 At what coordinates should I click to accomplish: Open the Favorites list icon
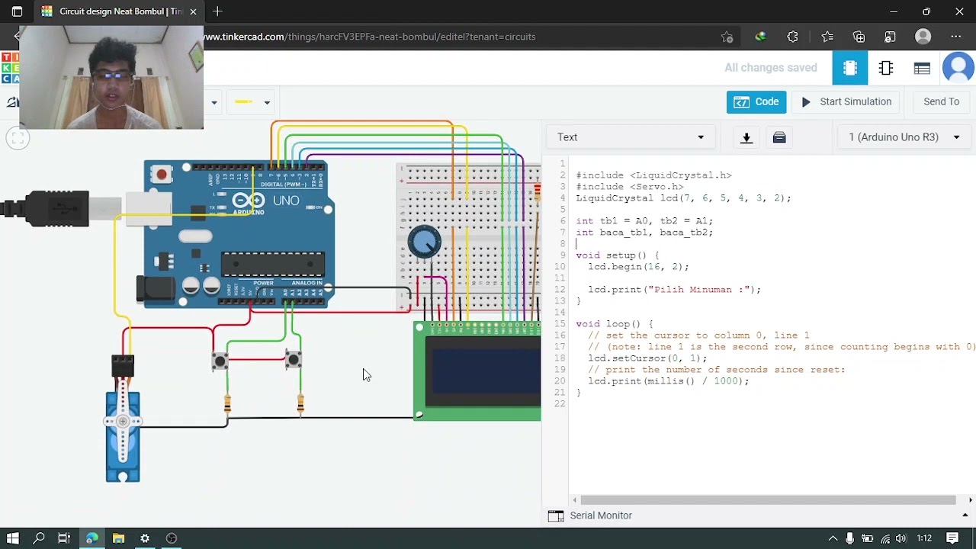[827, 37]
